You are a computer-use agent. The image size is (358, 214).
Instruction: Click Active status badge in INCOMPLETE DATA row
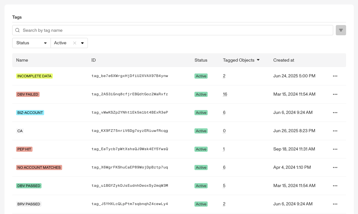[201, 76]
